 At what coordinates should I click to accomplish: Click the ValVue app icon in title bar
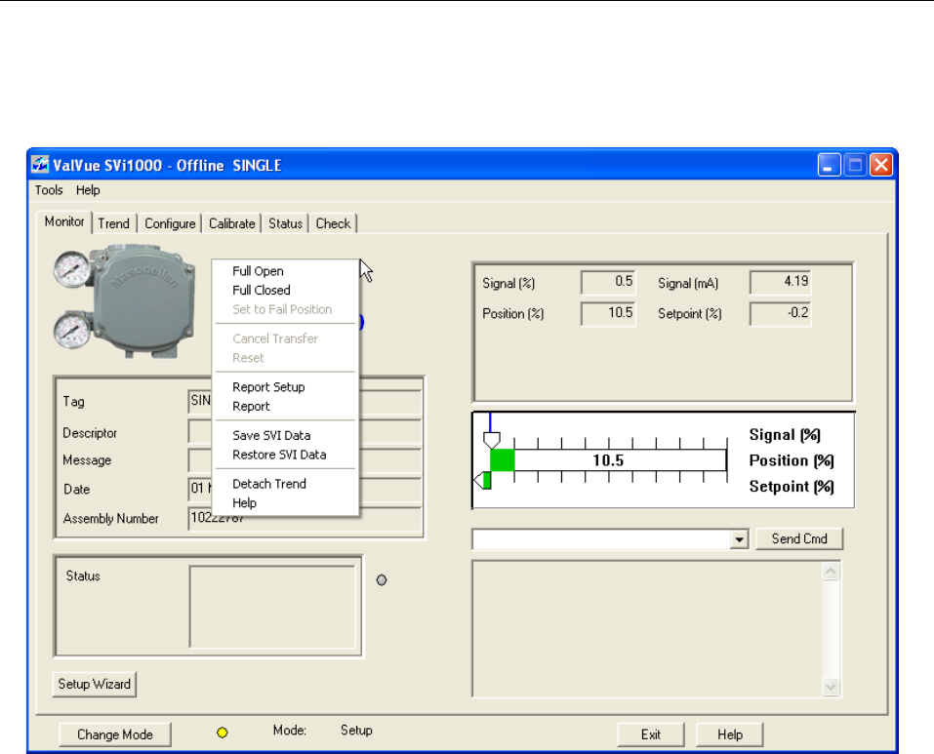click(x=40, y=165)
